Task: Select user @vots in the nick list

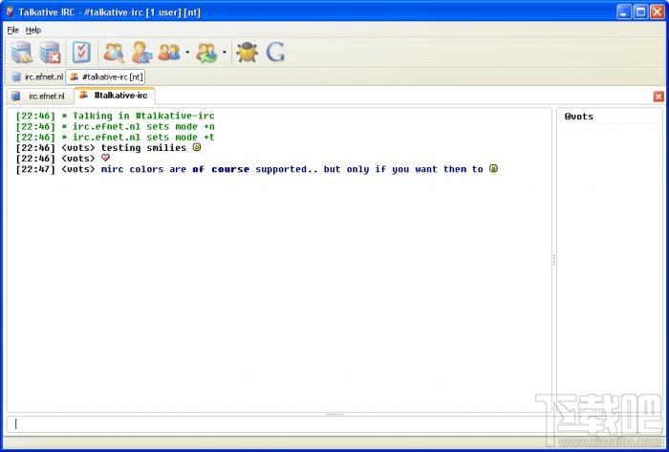Action: tap(578, 117)
